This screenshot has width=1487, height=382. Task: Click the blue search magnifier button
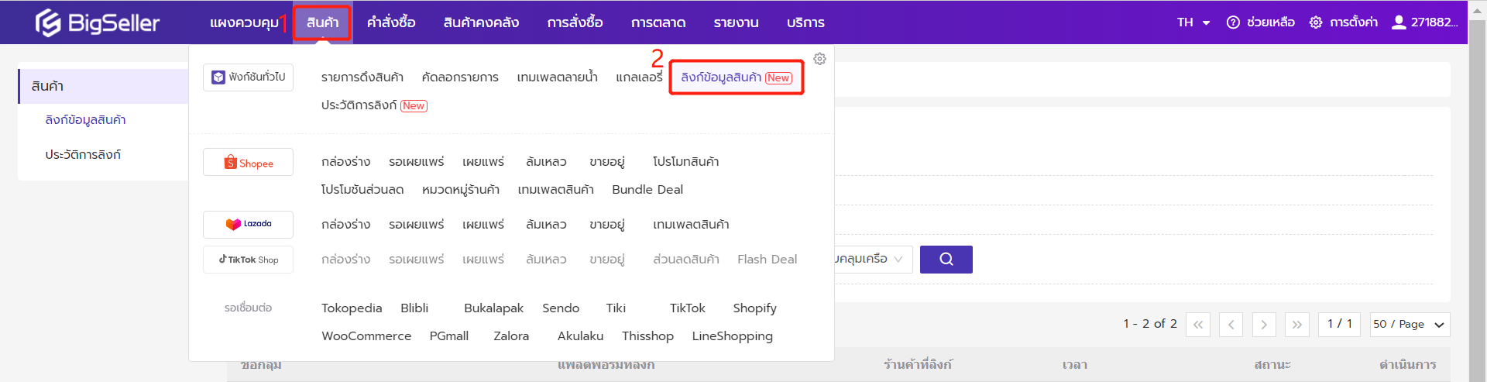coord(946,260)
